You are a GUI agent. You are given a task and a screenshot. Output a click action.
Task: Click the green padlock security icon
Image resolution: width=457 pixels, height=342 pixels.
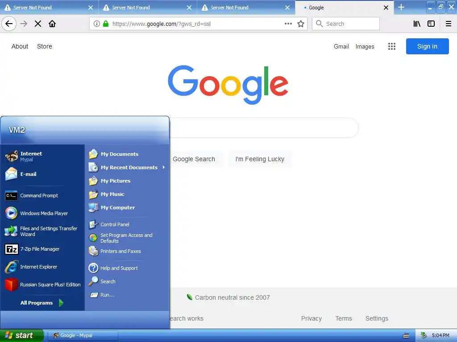click(106, 24)
